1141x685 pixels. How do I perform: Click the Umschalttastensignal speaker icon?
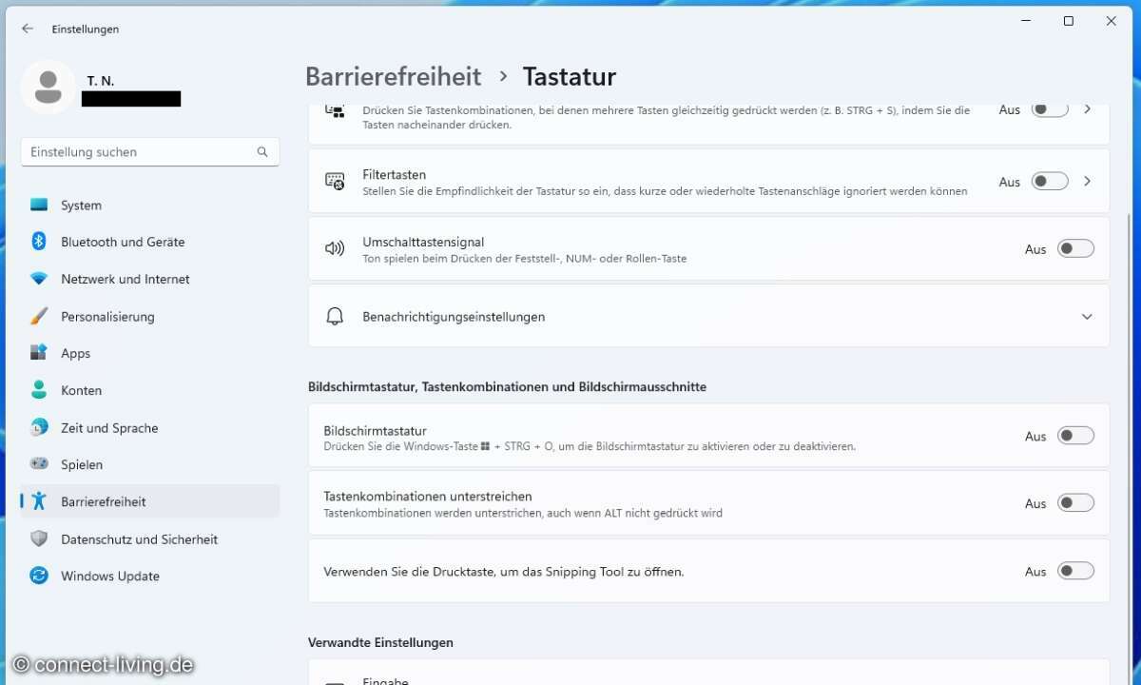click(335, 248)
